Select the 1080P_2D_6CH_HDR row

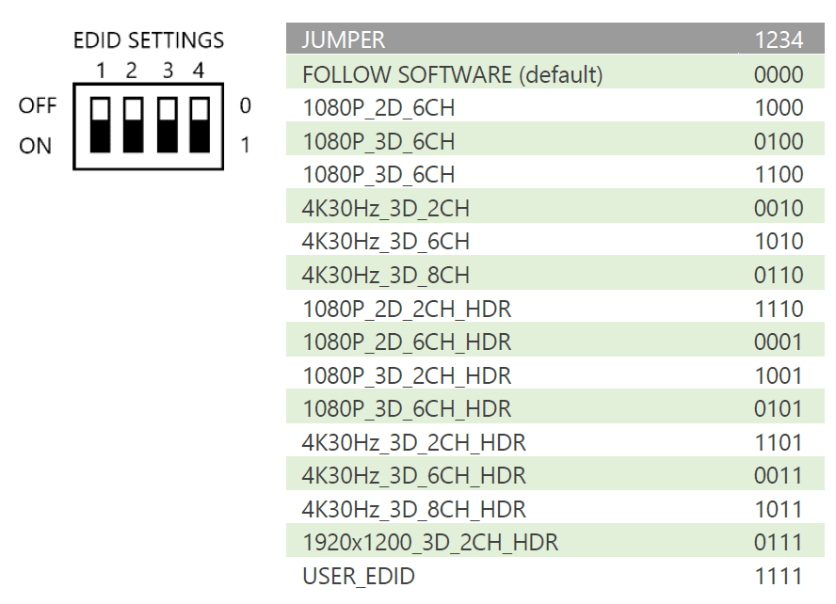(x=407, y=342)
